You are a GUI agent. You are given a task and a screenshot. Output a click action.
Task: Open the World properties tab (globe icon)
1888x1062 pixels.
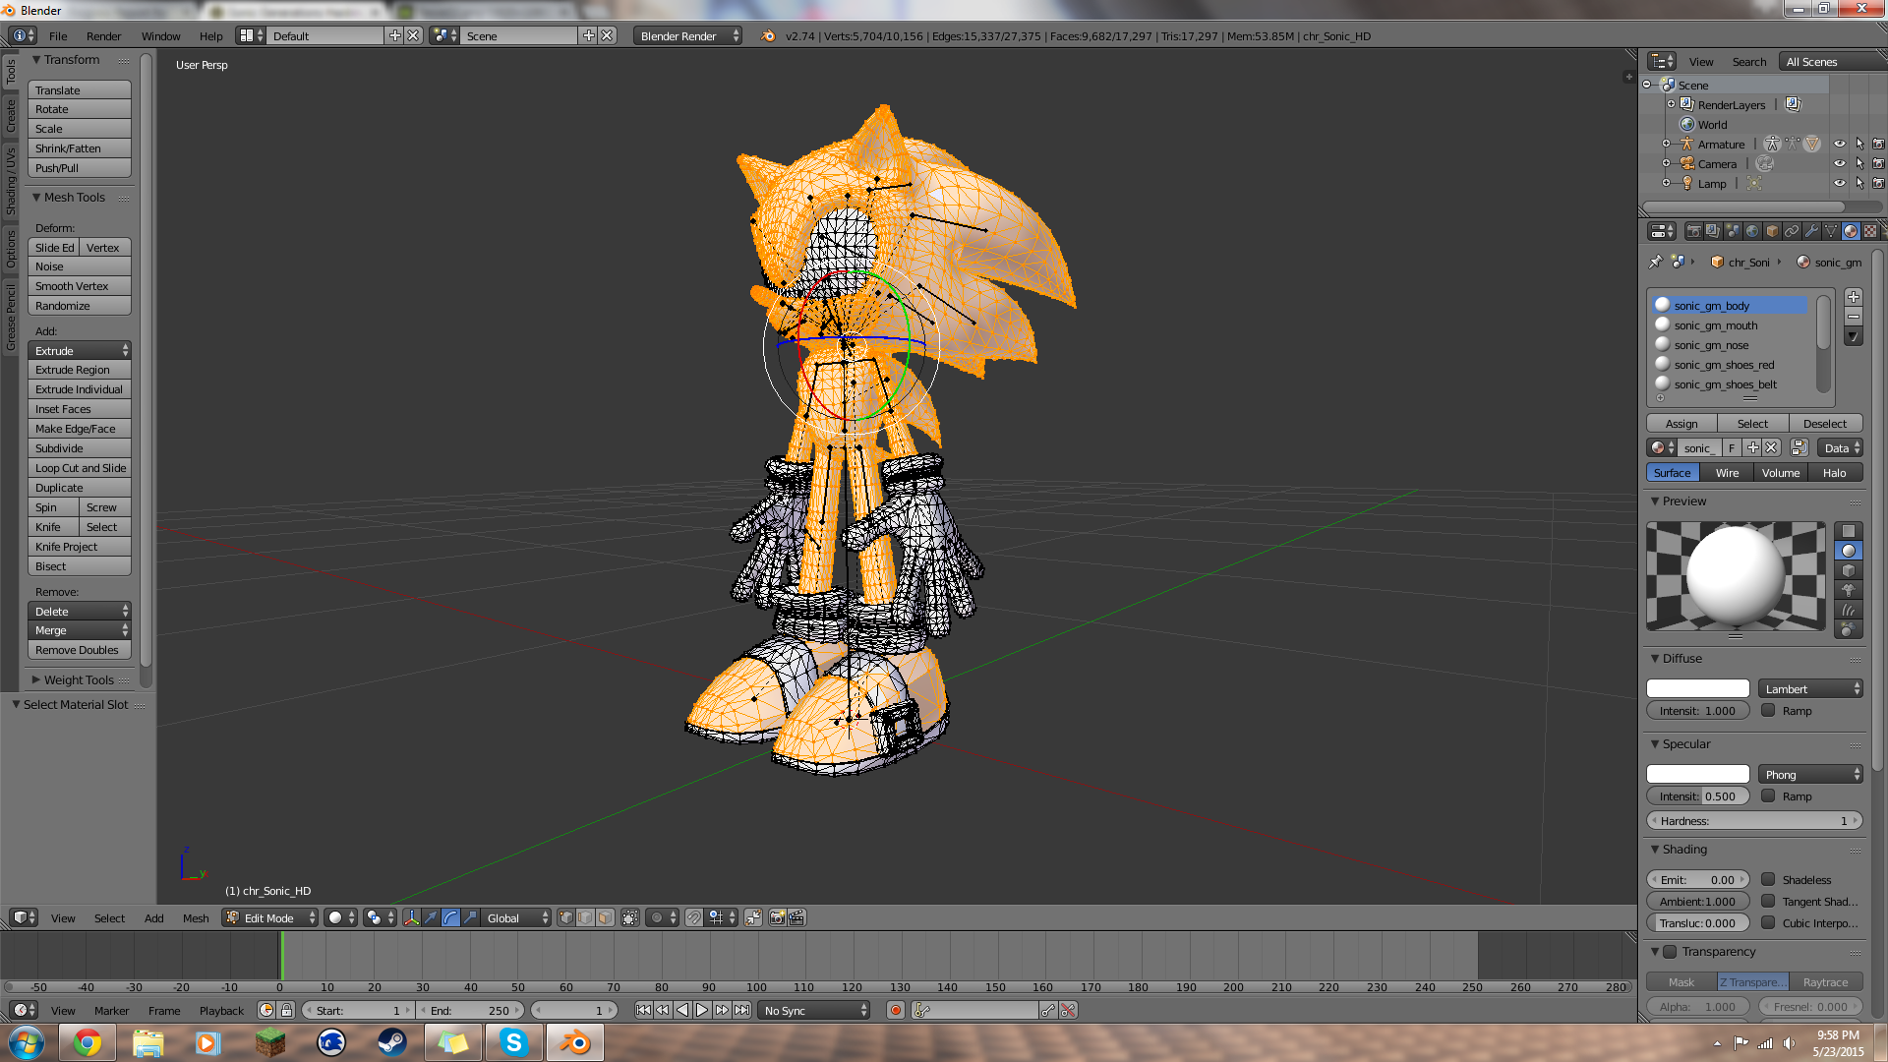[x=1752, y=231]
